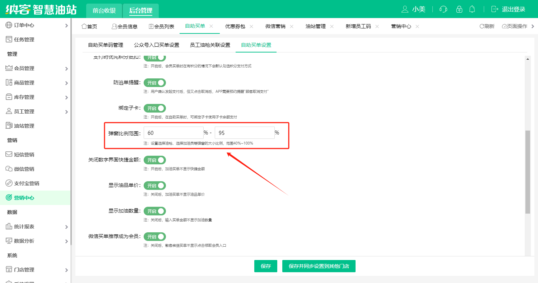Click 保存并同步设置到其他门店
This screenshot has width=538, height=283.
click(319, 266)
